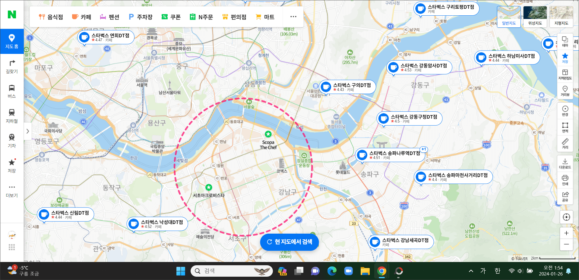
Task: Open 스타벅스 송파마천사거리DT점 marker
Action: tap(453, 177)
